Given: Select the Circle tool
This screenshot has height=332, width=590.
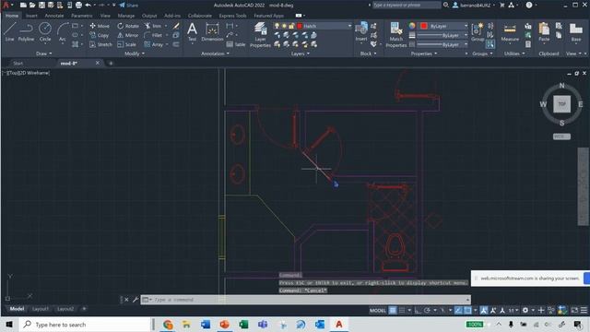Looking at the screenshot, I should (45, 31).
